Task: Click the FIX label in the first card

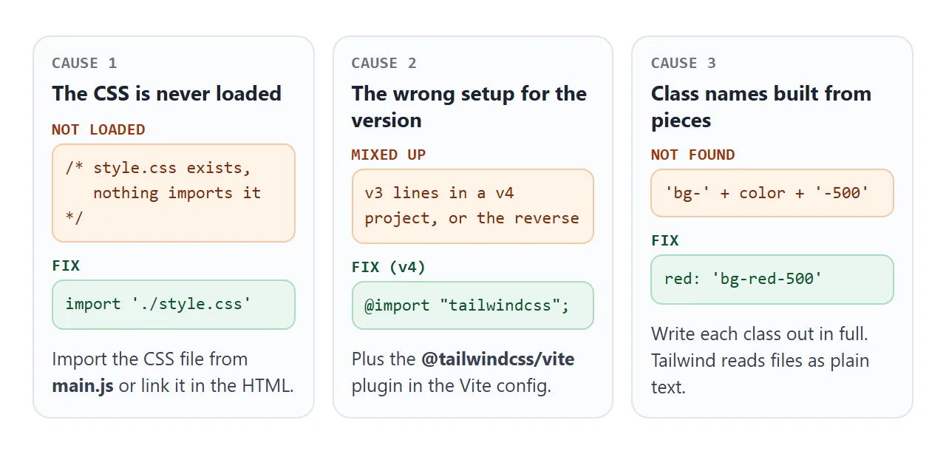Action: 66,266
